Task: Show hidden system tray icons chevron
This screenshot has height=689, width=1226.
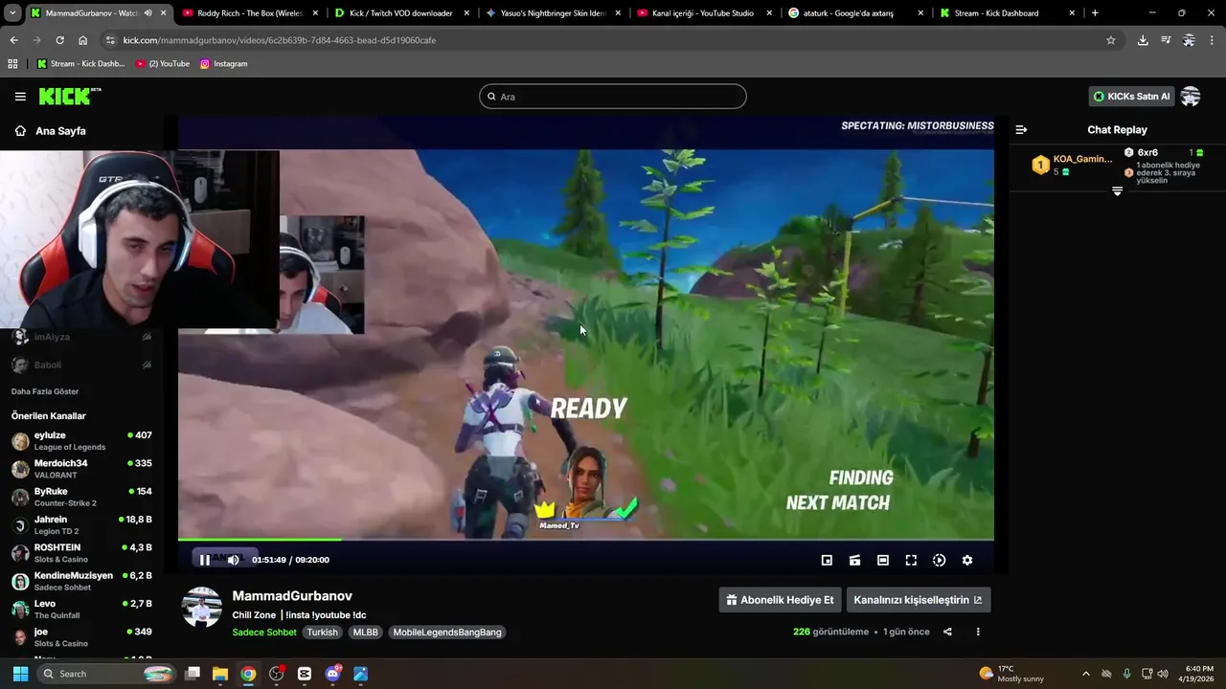Action: pos(1085,674)
